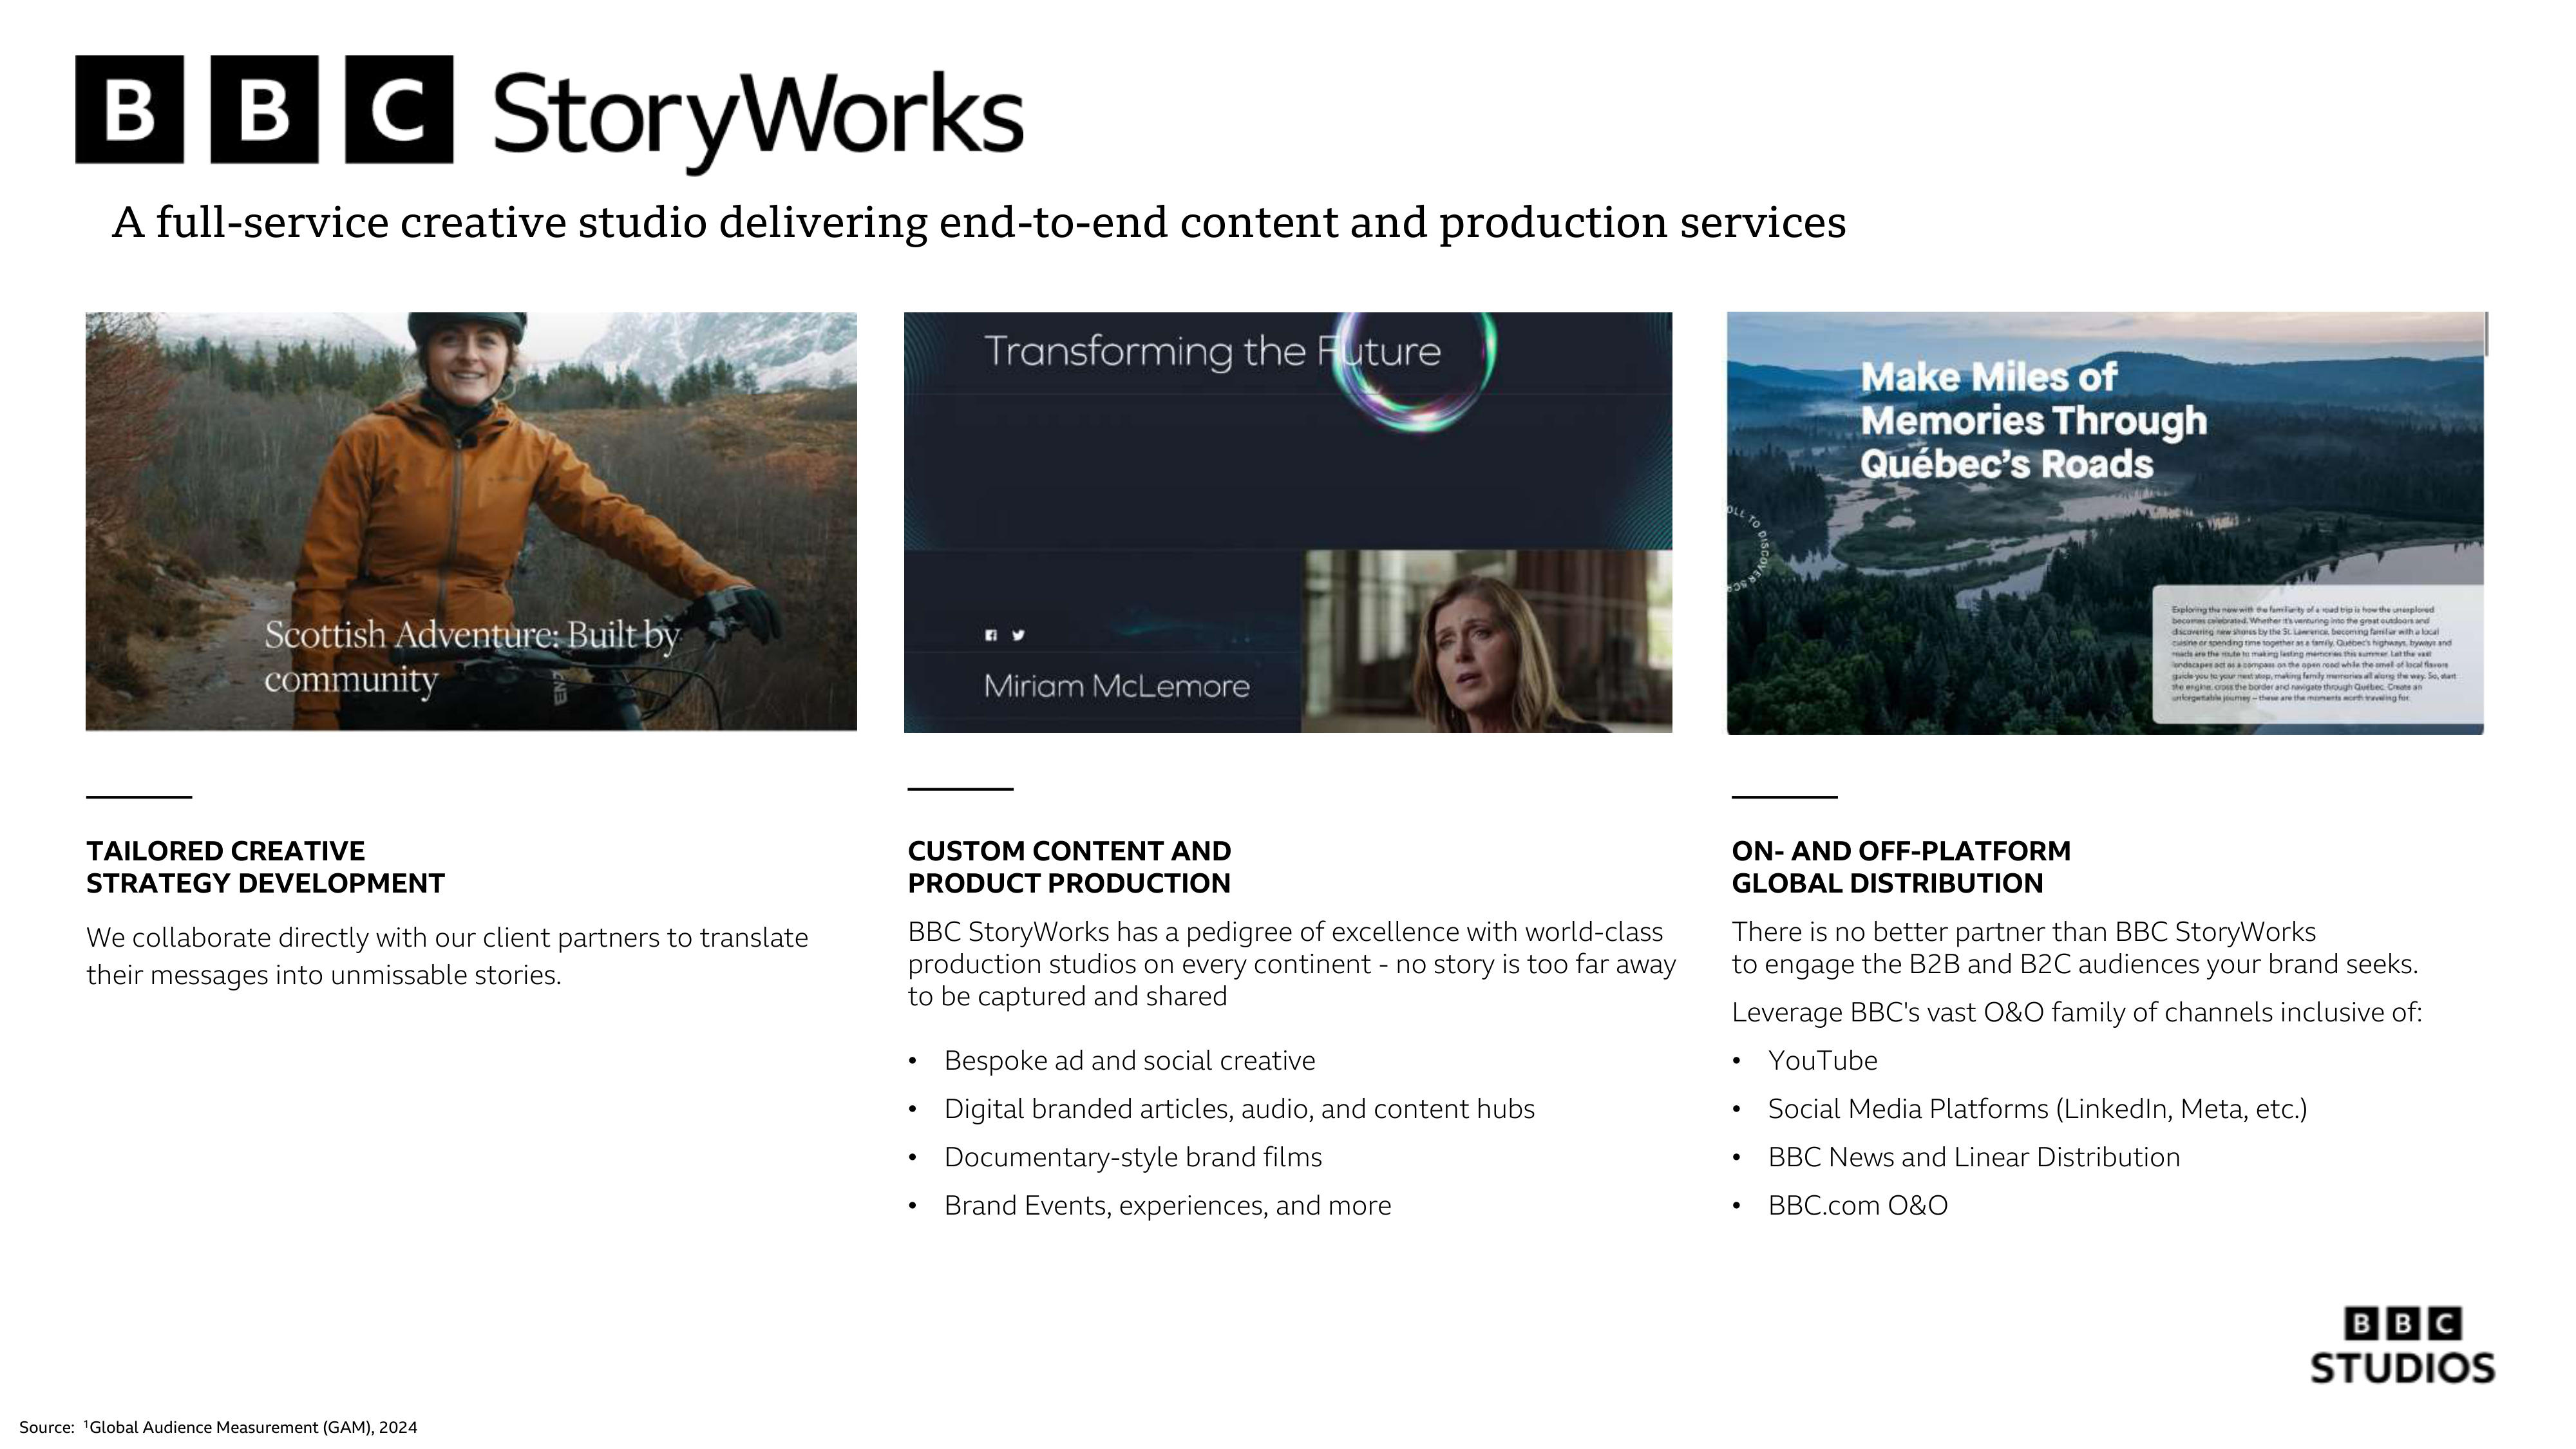
Task: Click the 'Make Miles of Memories' image title
Action: click(x=2033, y=421)
